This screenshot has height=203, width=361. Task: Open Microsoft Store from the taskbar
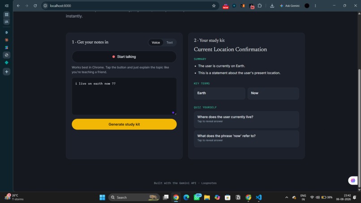coord(228,197)
